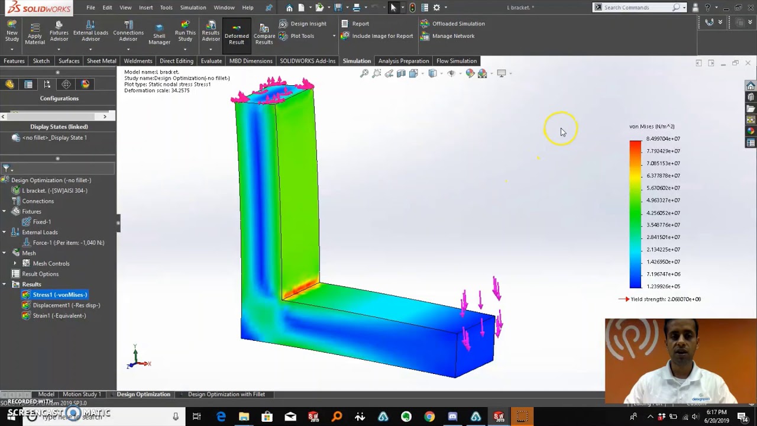Click the Zoom to Area icon
The image size is (757, 426).
tap(377, 73)
